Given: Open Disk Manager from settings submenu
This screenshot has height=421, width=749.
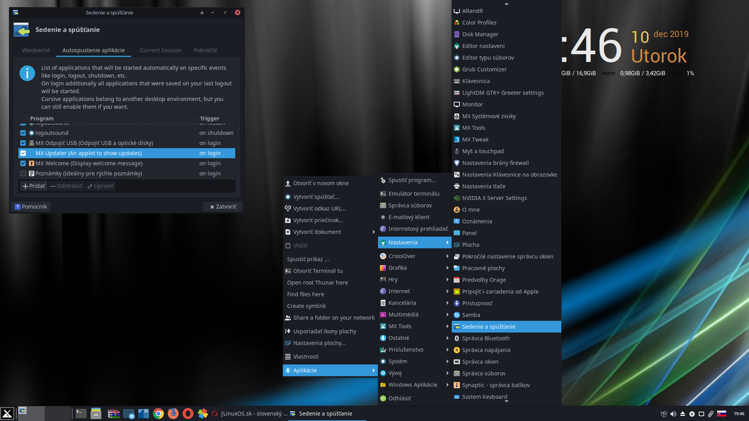Looking at the screenshot, I should [x=506, y=34].
